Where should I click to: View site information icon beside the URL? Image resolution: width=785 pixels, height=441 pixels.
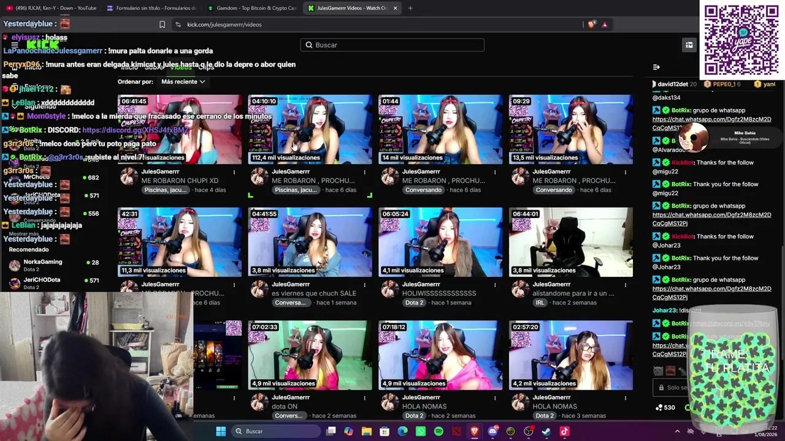[x=178, y=24]
